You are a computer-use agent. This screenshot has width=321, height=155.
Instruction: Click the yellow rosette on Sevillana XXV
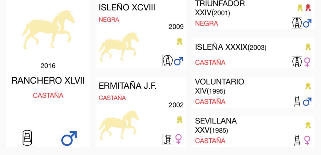(x=308, y=125)
